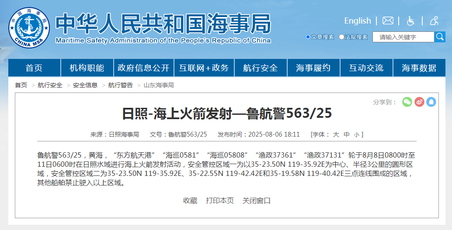Click the wheelchair accessibility icon
The width and height of the screenshot is (452, 230).
click(411, 21)
